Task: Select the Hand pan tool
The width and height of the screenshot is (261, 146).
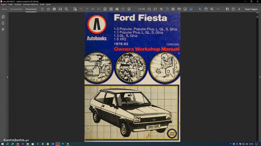Action: (206, 9)
